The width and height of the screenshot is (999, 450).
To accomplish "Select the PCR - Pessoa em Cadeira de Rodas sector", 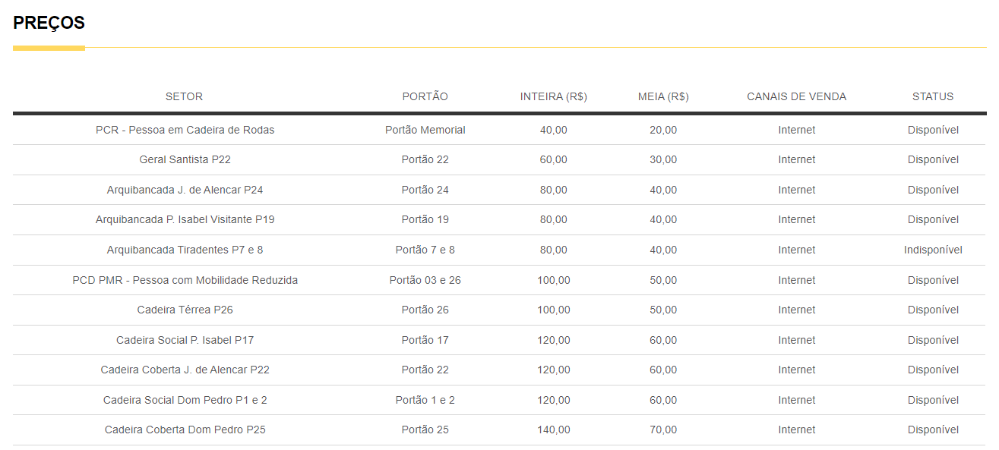I will point(185,130).
